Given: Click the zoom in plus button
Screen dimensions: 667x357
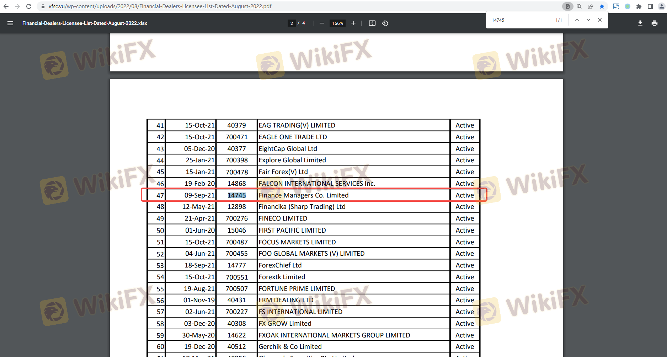Looking at the screenshot, I should click(353, 23).
